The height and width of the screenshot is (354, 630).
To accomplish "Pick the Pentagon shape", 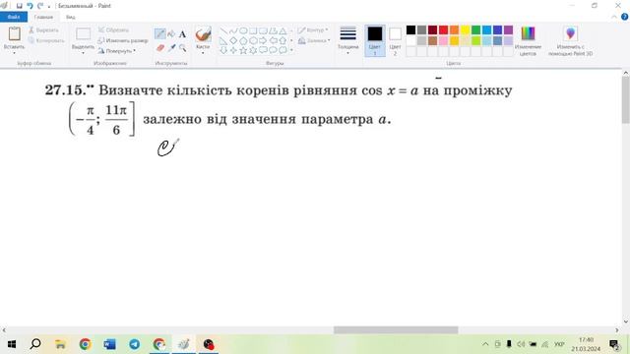I will (243, 40).
